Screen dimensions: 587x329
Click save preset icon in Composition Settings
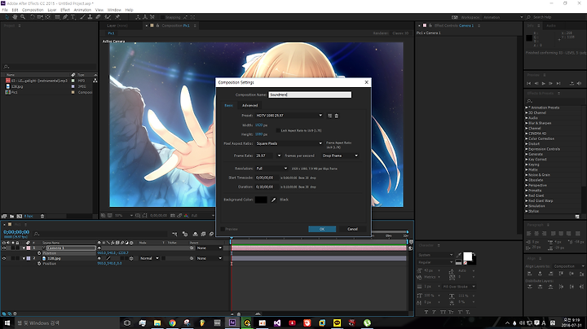pos(330,116)
